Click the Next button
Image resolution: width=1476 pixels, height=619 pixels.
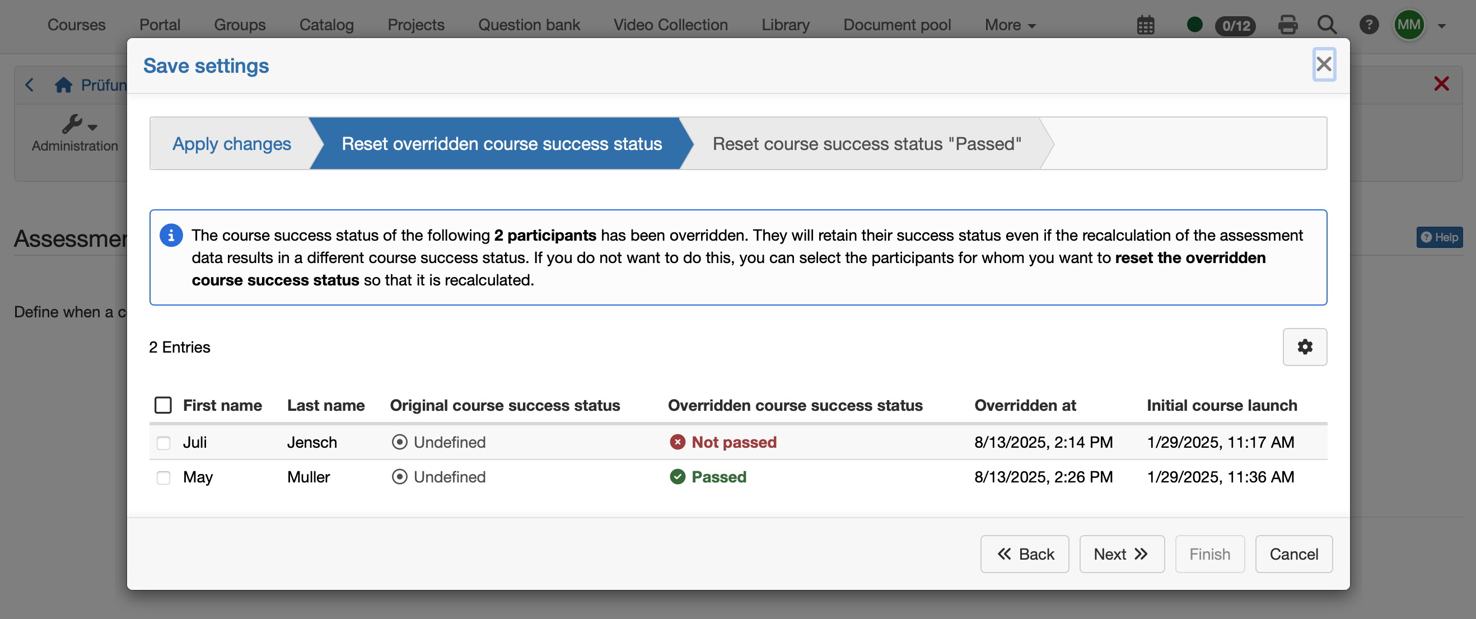coord(1122,554)
